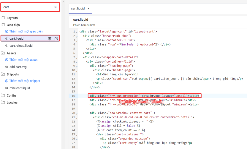Expand the Config folder

pyautogui.click(x=11, y=95)
